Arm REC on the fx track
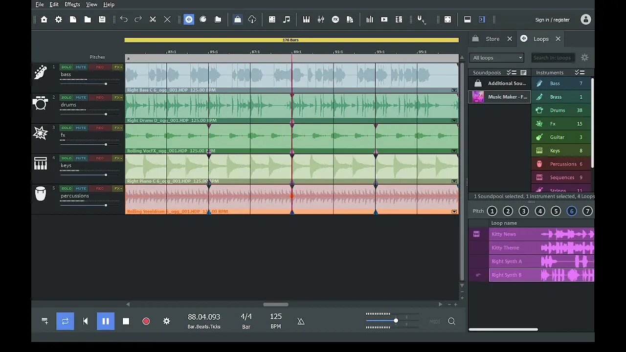Image resolution: width=626 pixels, height=352 pixels. (x=100, y=128)
